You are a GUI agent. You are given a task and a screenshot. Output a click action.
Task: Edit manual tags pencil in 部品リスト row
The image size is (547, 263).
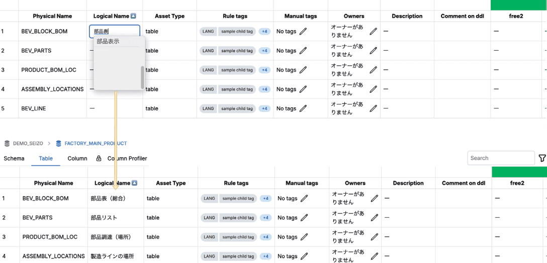(x=304, y=218)
